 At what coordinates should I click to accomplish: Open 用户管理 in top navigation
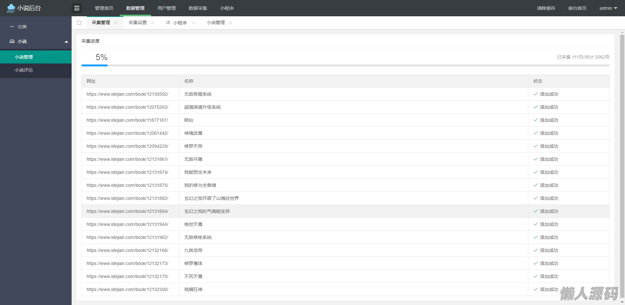[166, 8]
